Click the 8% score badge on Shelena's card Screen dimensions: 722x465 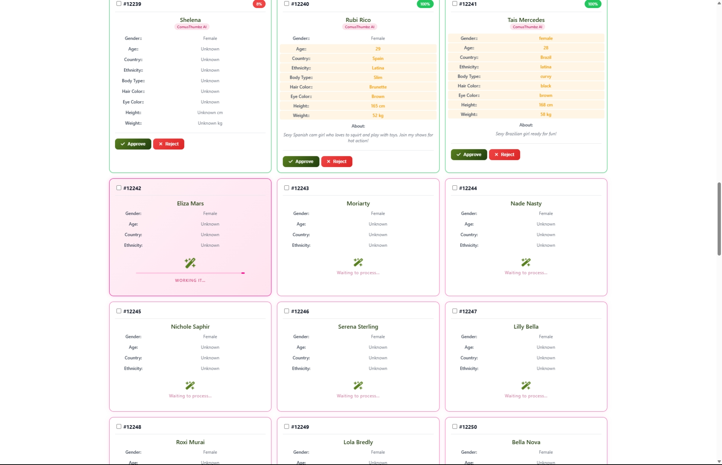click(259, 4)
